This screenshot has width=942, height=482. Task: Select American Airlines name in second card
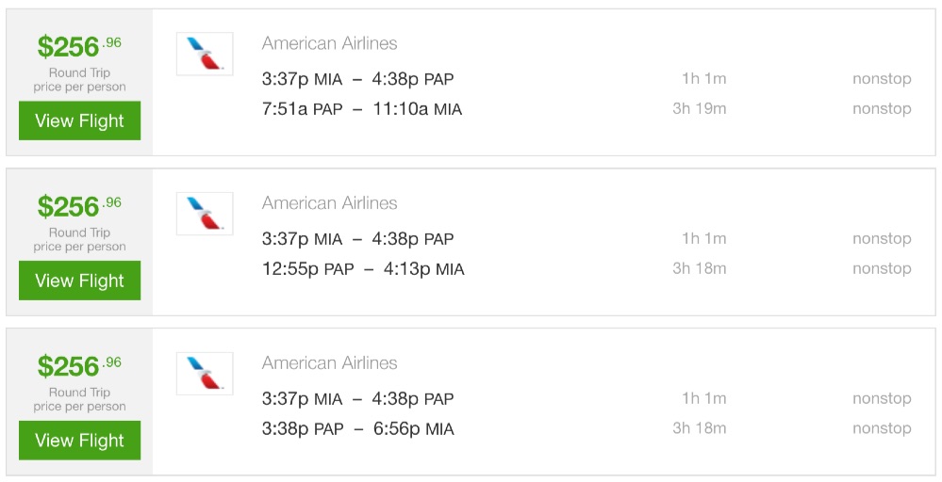[x=329, y=203]
